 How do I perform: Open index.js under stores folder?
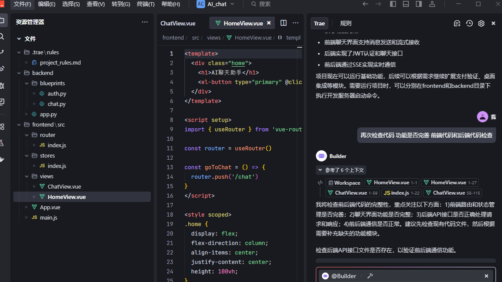click(57, 166)
